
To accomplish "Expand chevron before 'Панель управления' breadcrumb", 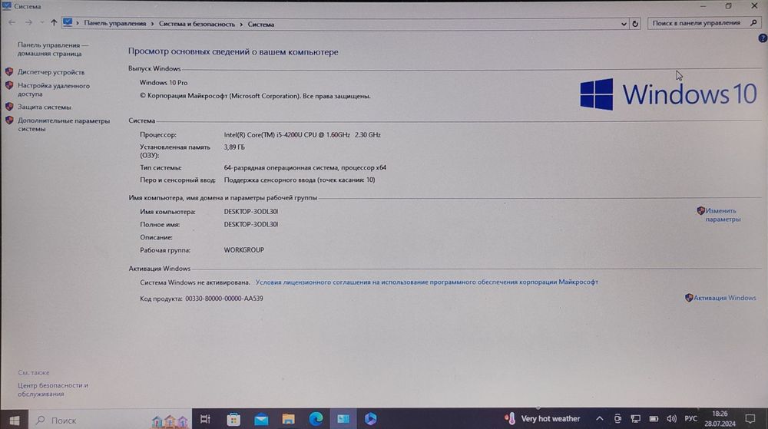I will click(78, 23).
